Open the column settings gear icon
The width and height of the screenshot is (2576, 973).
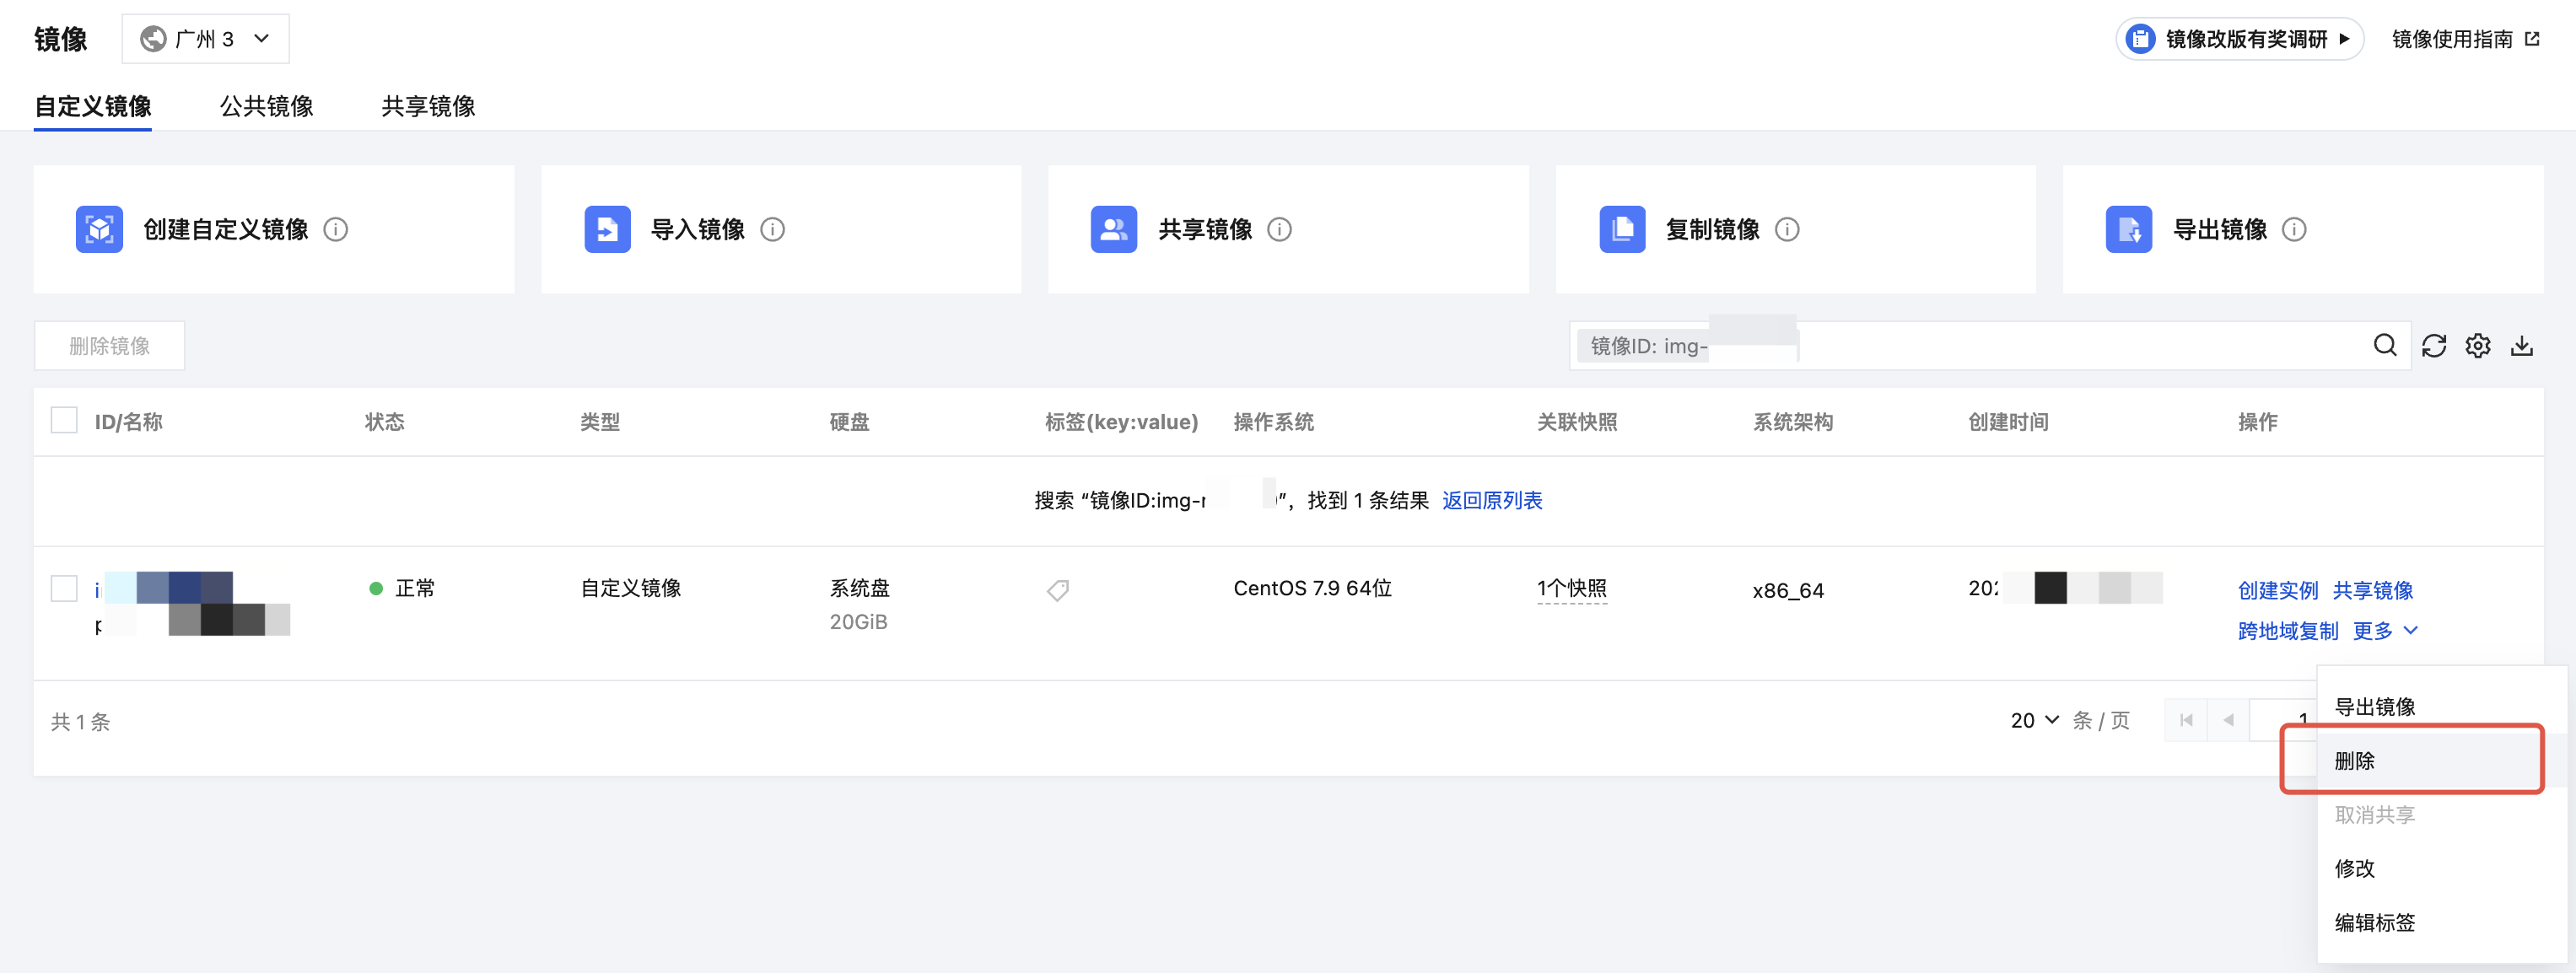(x=2477, y=345)
